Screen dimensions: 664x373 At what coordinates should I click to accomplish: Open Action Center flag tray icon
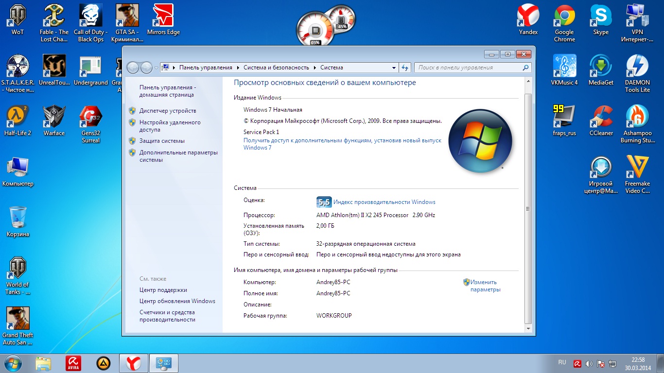click(601, 363)
